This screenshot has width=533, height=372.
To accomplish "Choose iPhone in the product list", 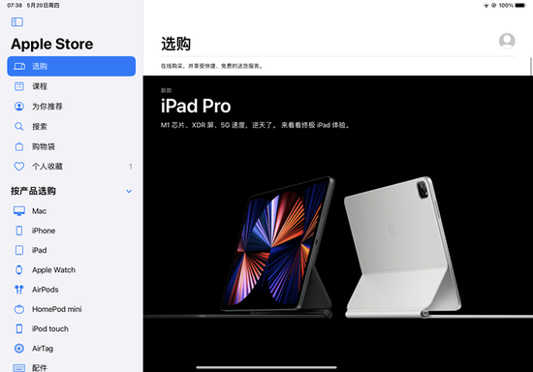I will (72, 231).
